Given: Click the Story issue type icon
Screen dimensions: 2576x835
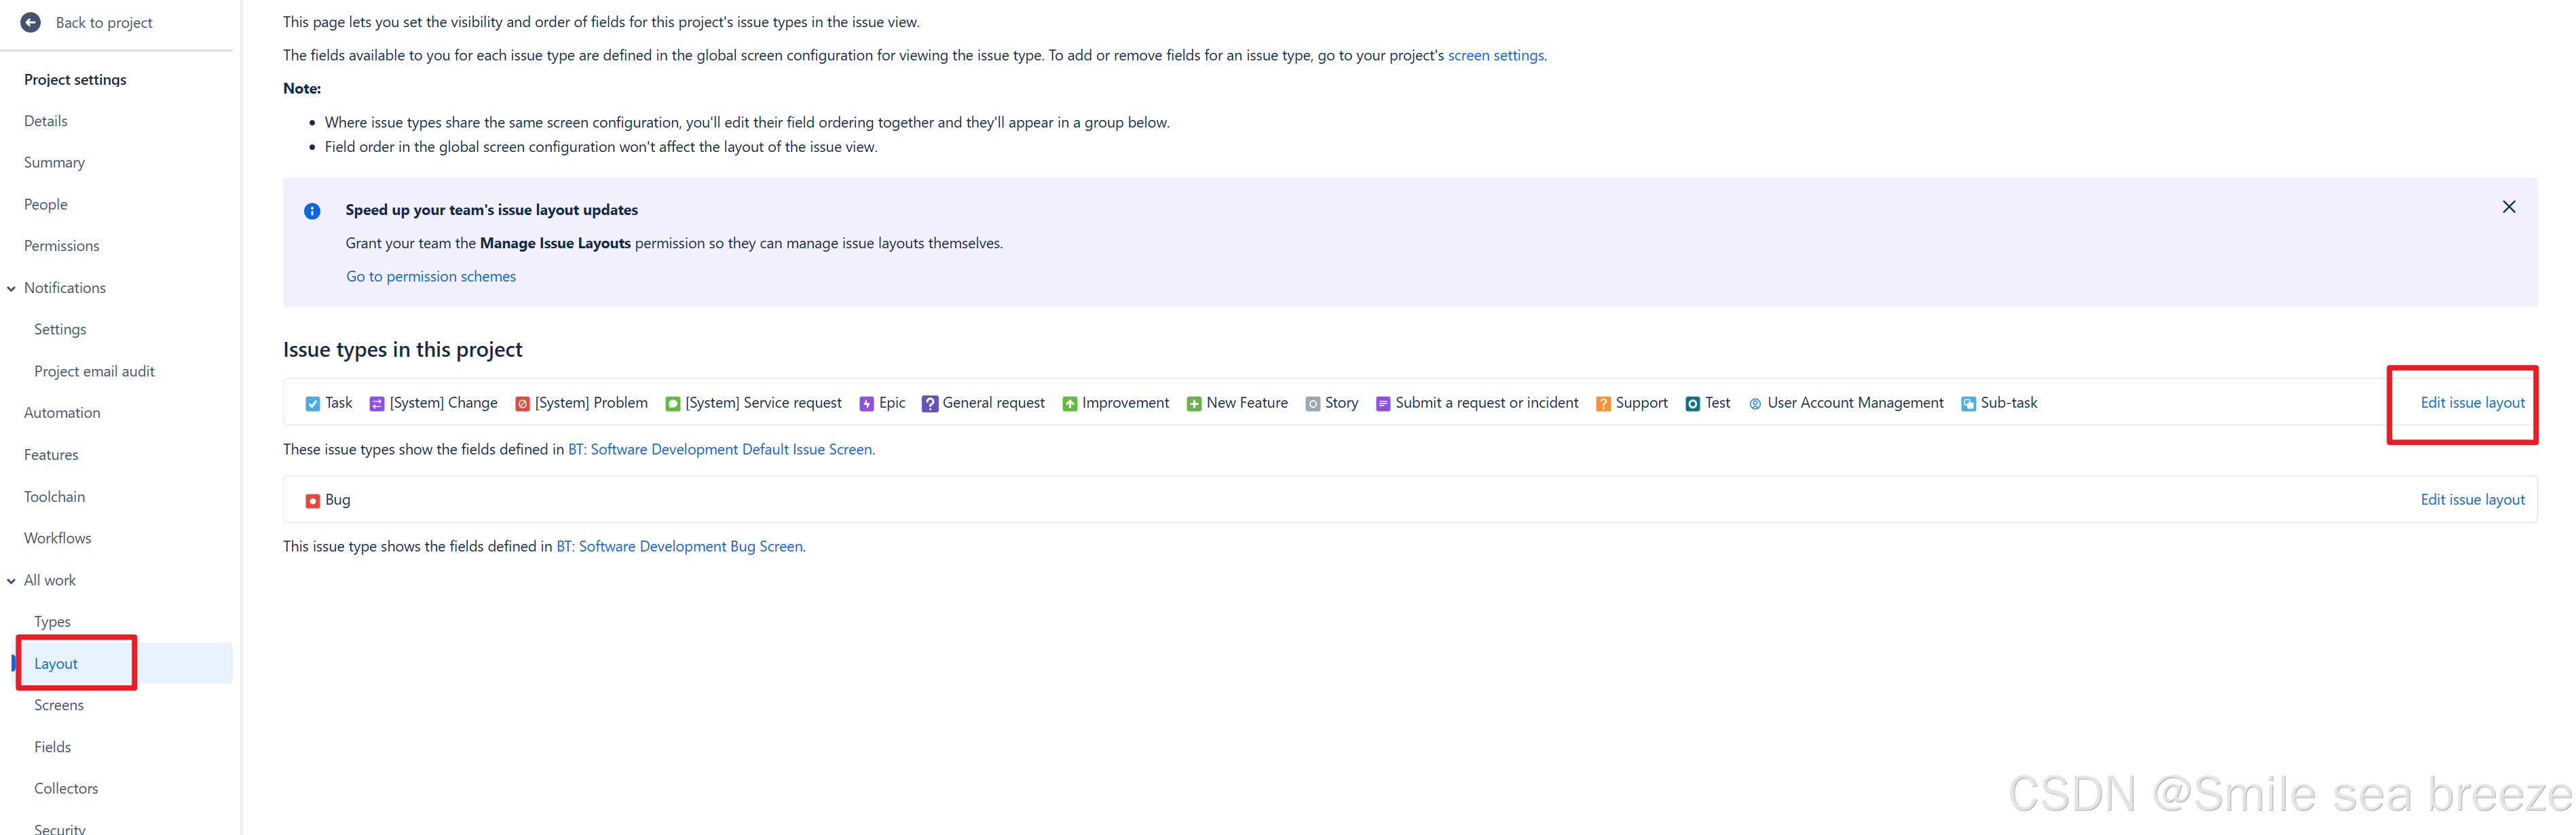Looking at the screenshot, I should pyautogui.click(x=1313, y=402).
